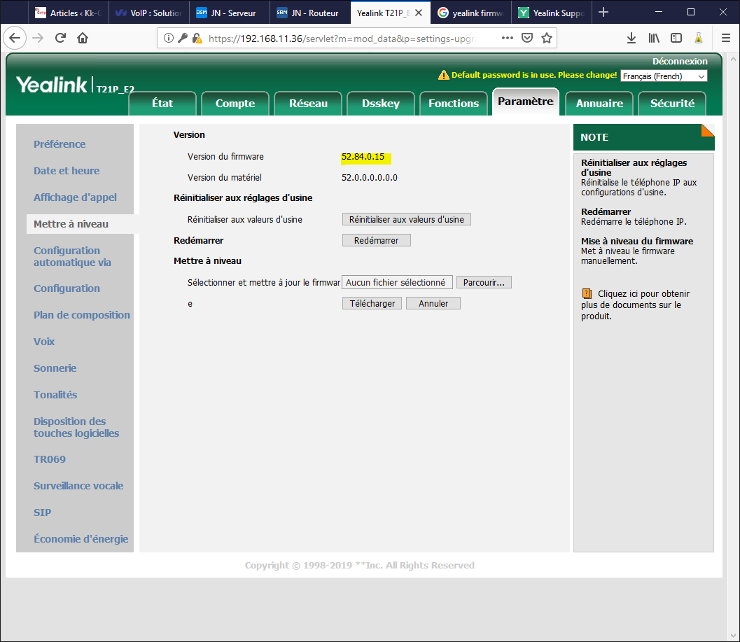The height and width of the screenshot is (642, 740).
Task: Reload the page with the refresh icon
Action: (61, 38)
